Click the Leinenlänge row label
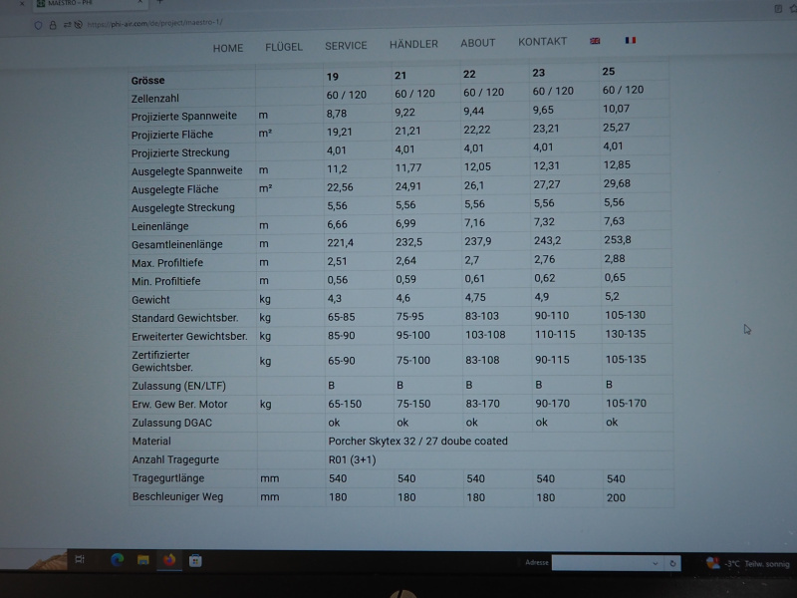 pyautogui.click(x=159, y=226)
